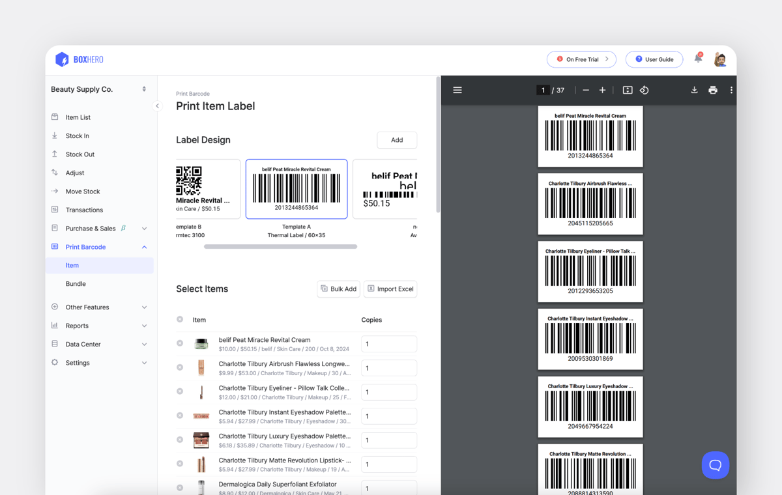Click PDF label with barcode 2013244865364
Screen dimensions: 782x495
pyautogui.click(x=590, y=136)
